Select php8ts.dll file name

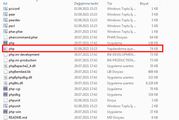point(16,83)
